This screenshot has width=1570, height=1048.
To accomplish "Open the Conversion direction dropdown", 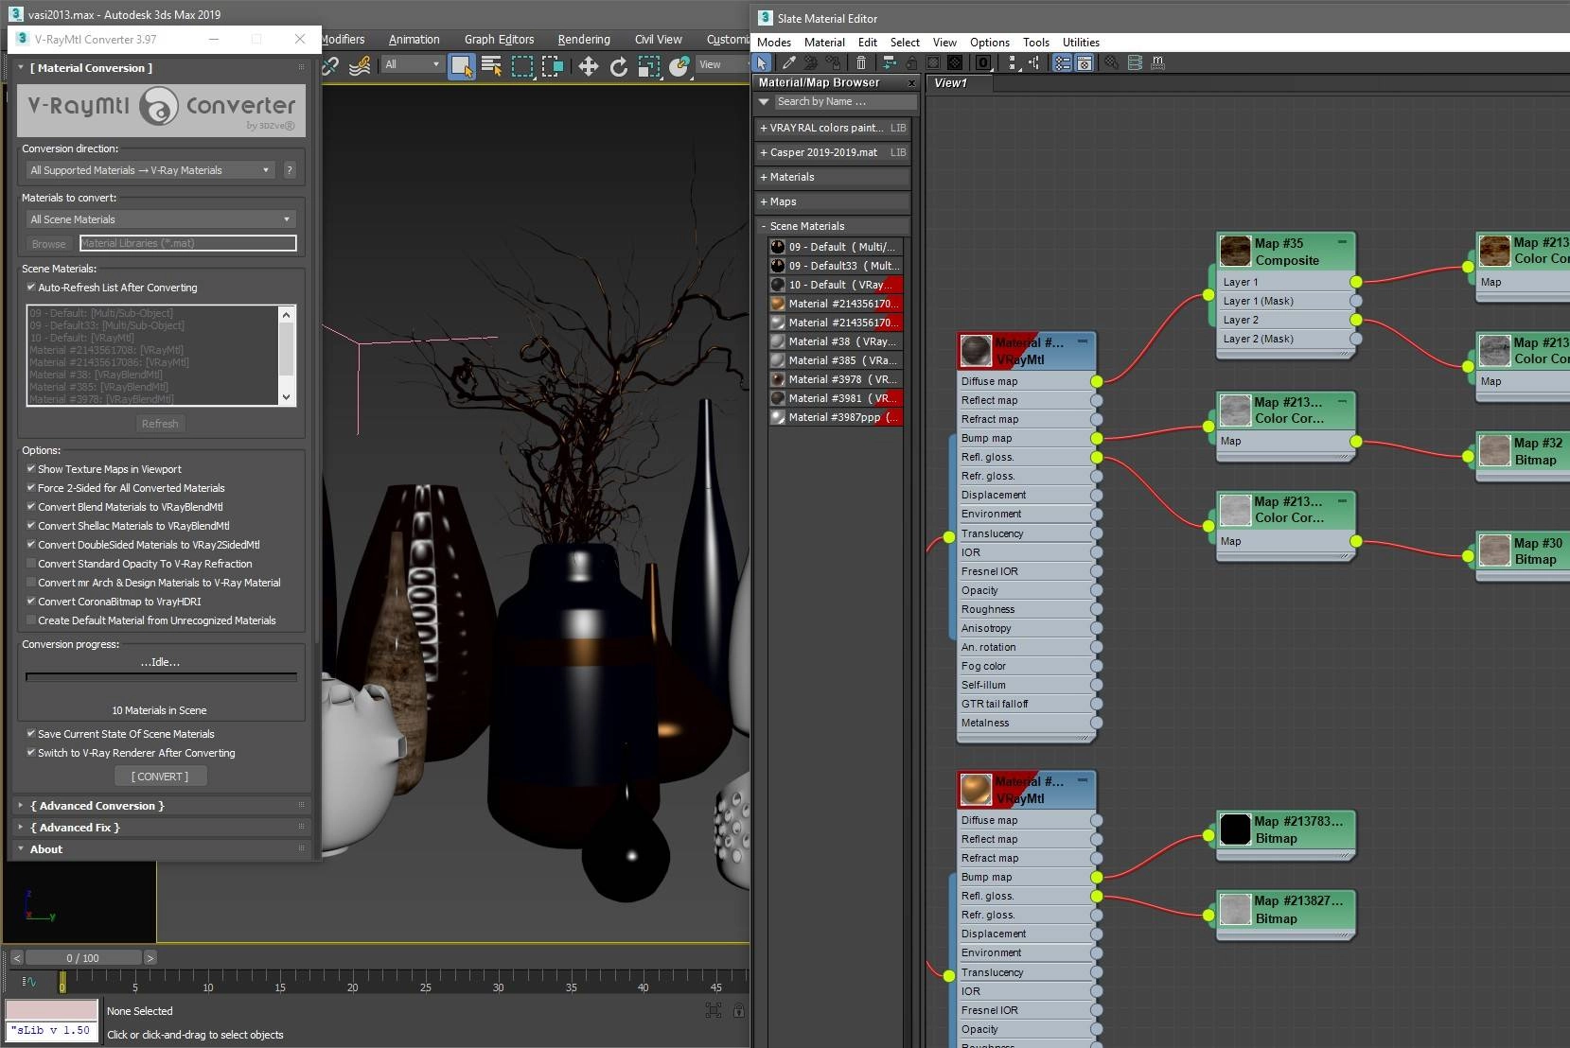I will point(150,170).
